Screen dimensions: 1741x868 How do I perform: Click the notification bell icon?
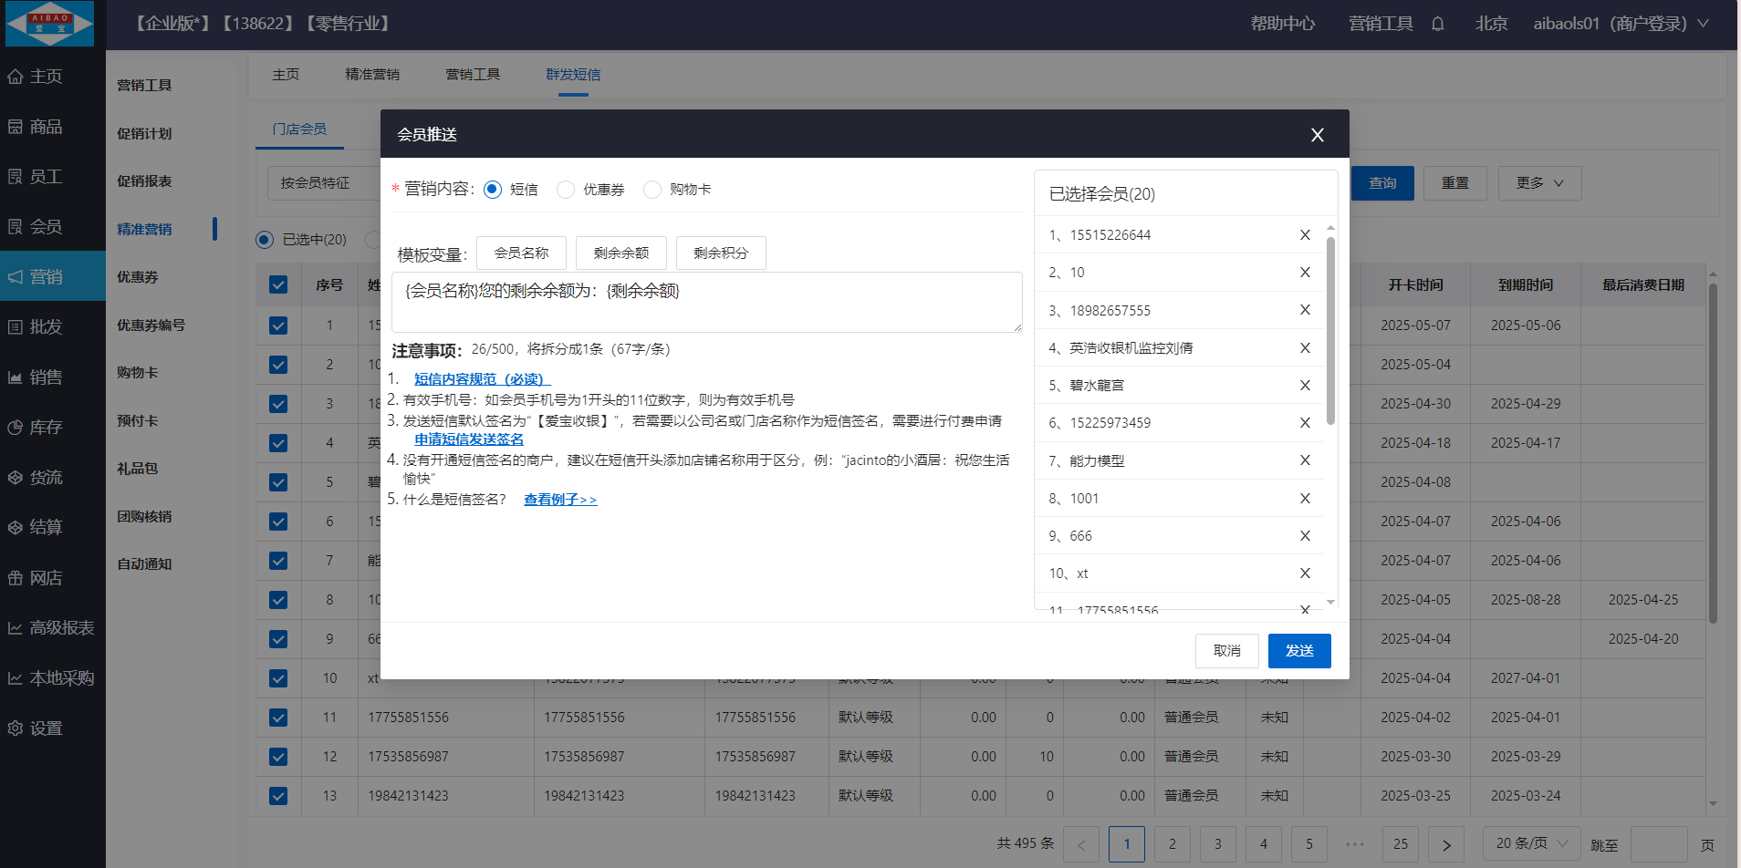point(1437,25)
